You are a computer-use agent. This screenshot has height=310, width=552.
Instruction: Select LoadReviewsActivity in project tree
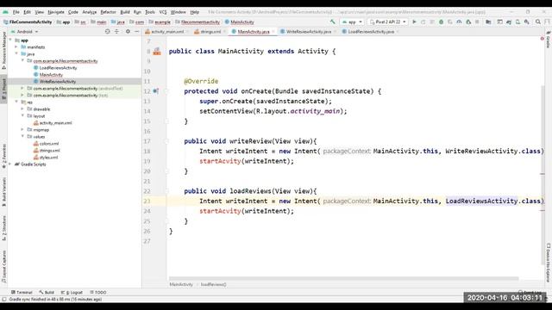(58, 68)
